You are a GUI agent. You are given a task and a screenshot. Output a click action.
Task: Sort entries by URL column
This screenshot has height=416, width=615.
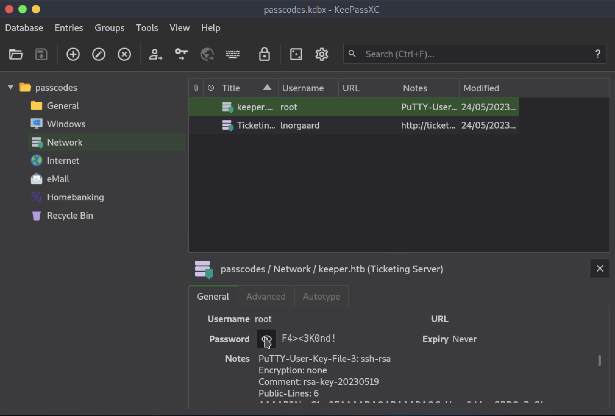(368, 88)
